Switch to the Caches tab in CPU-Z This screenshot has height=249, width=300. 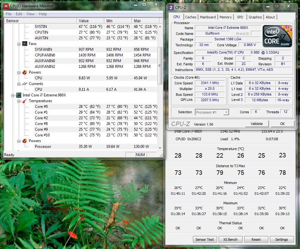click(x=191, y=17)
